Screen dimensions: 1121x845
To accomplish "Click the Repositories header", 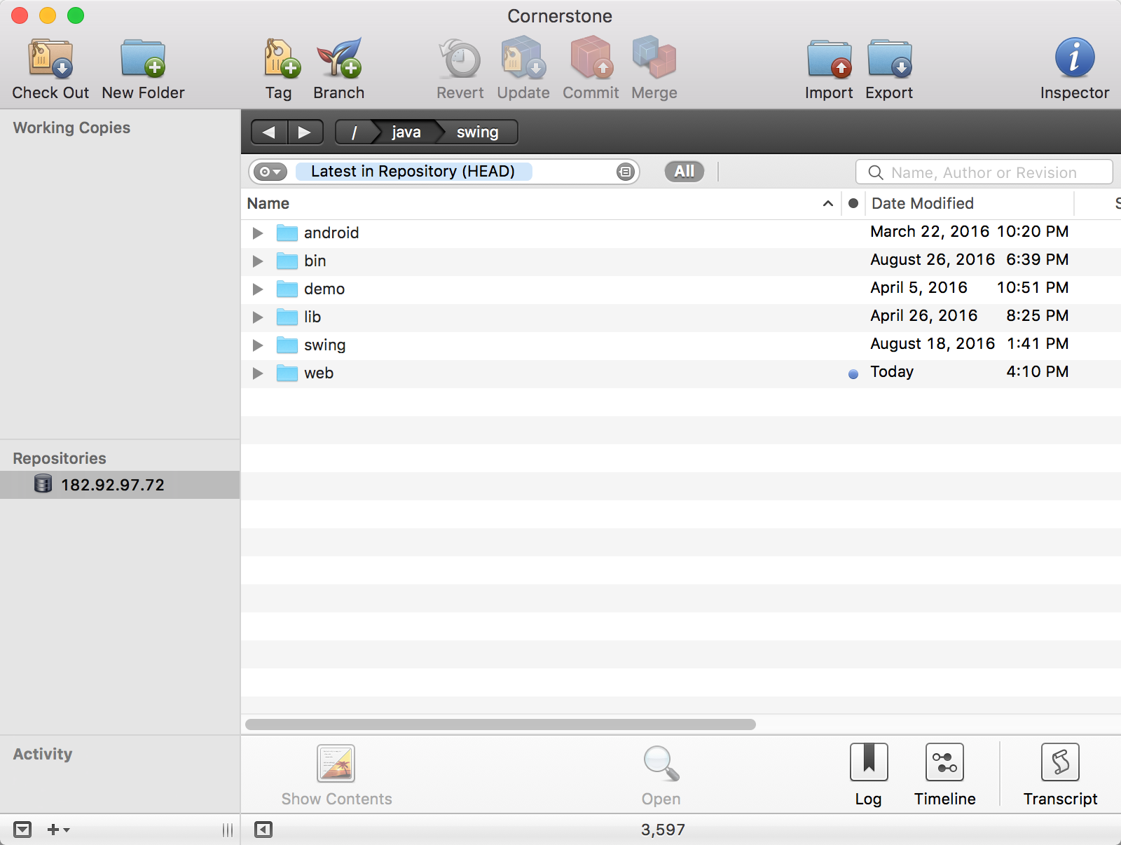I will [60, 458].
